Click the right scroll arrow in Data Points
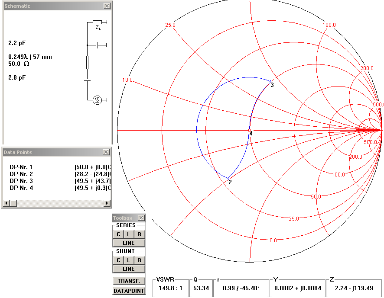This screenshot has width=384, height=298. click(x=107, y=203)
